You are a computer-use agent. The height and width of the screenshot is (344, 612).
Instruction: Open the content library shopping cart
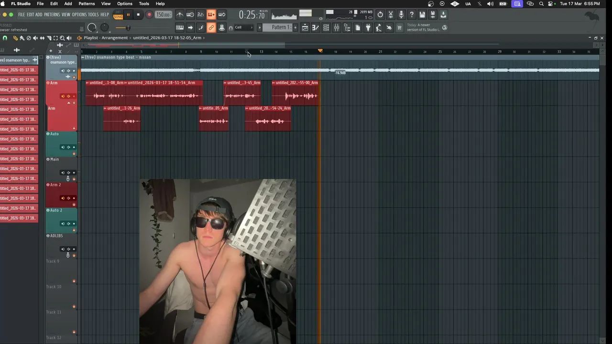pyautogui.click(x=399, y=28)
